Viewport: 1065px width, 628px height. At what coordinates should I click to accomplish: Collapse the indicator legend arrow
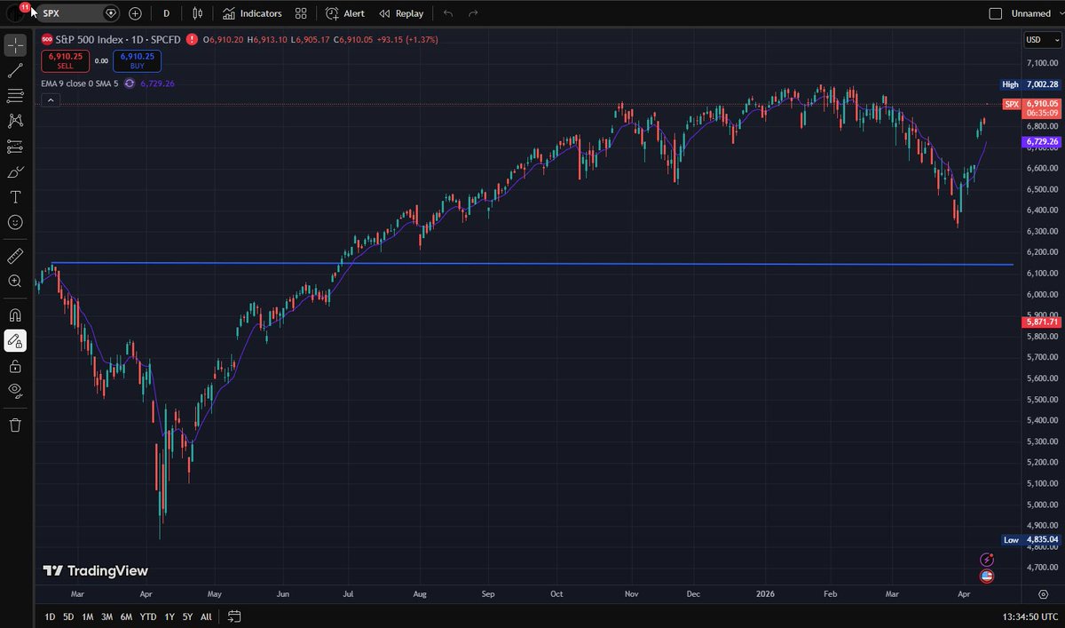(x=51, y=100)
